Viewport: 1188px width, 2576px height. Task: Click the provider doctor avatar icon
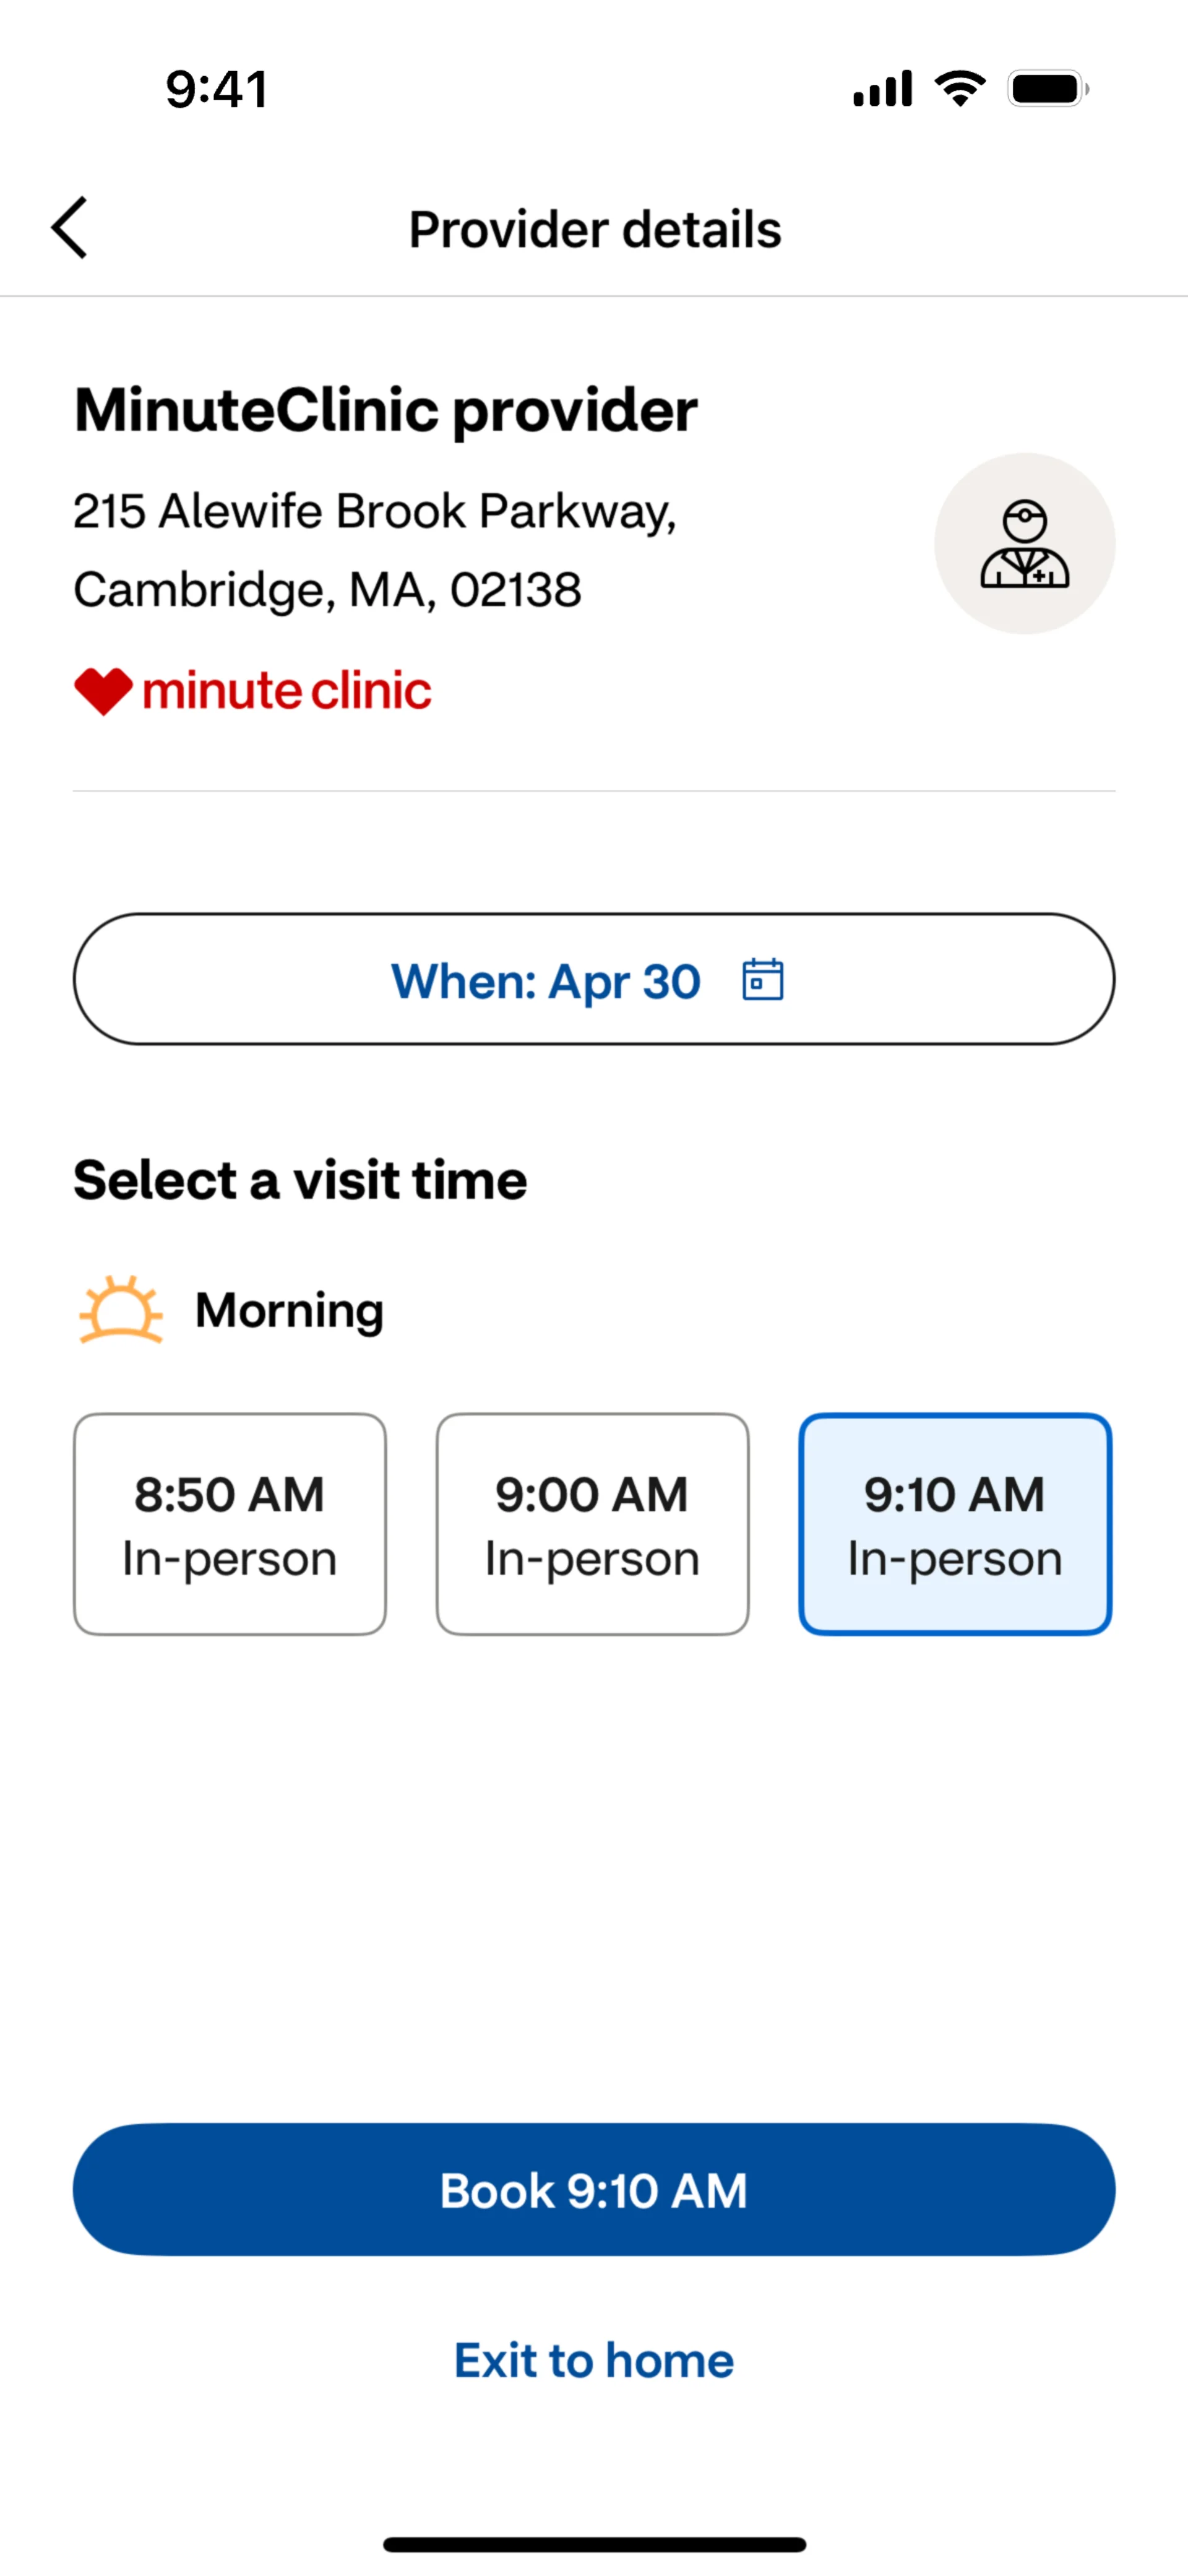point(1024,544)
